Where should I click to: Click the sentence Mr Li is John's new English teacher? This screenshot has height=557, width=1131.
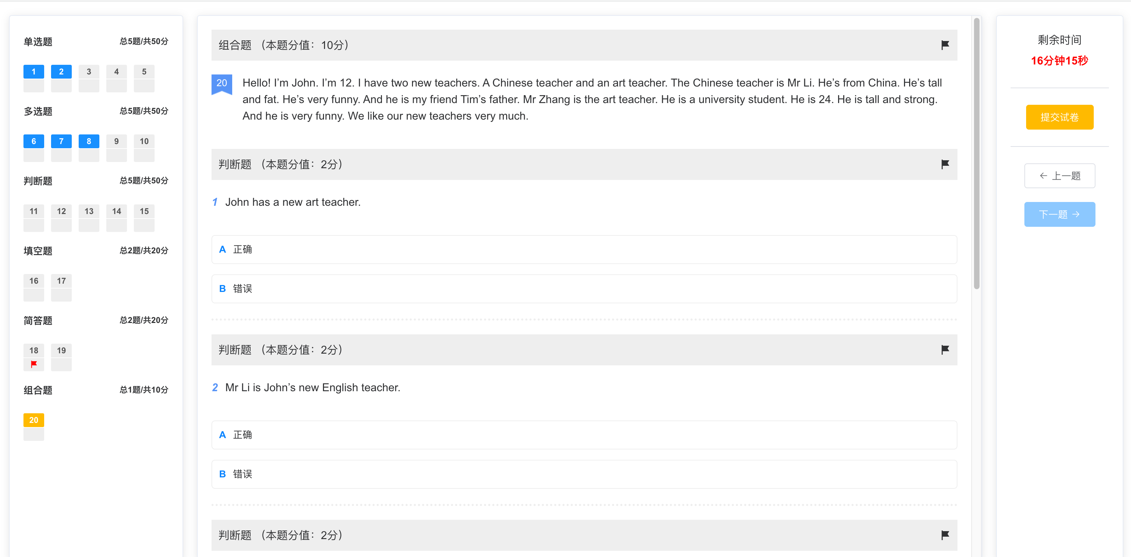point(313,388)
